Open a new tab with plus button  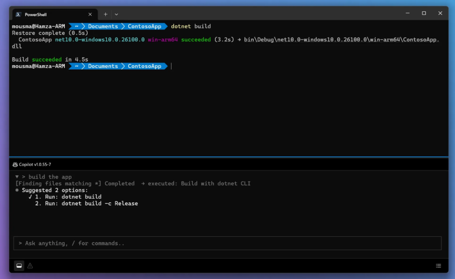coord(105,14)
